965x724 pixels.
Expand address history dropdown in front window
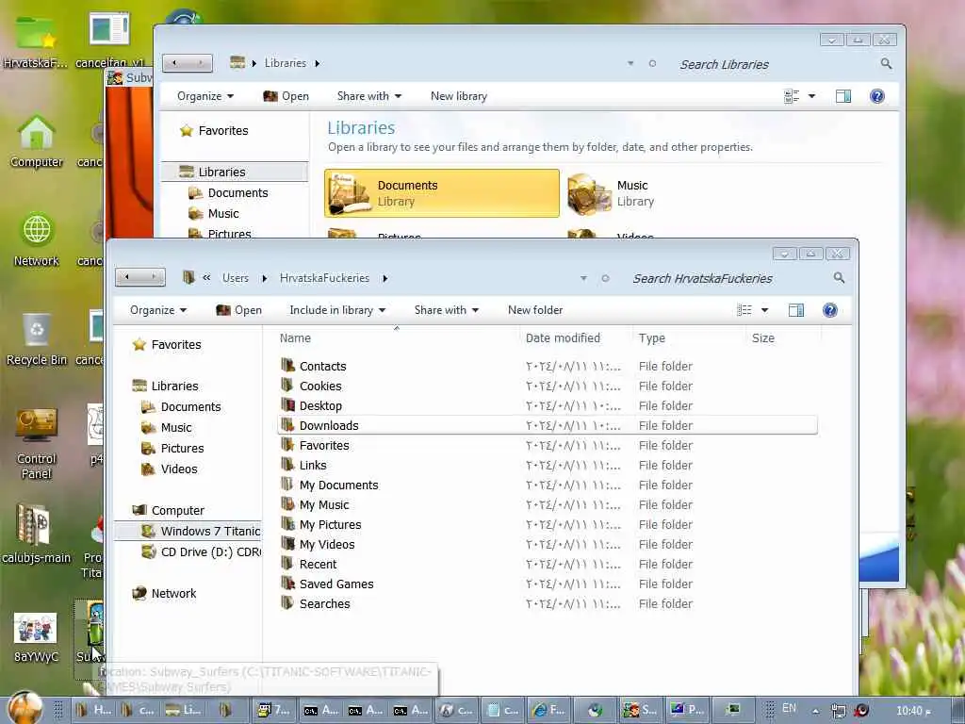[x=583, y=278]
